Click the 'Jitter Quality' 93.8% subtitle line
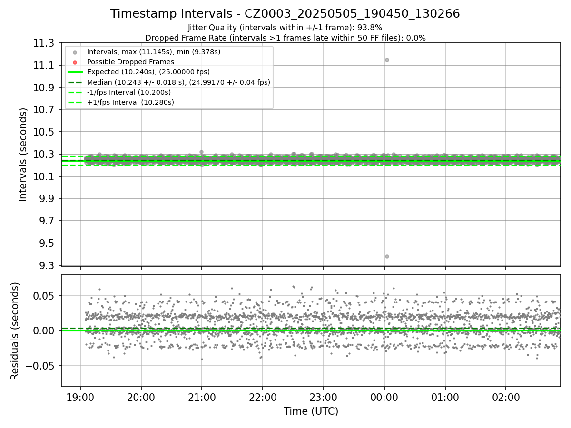 click(x=285, y=28)
